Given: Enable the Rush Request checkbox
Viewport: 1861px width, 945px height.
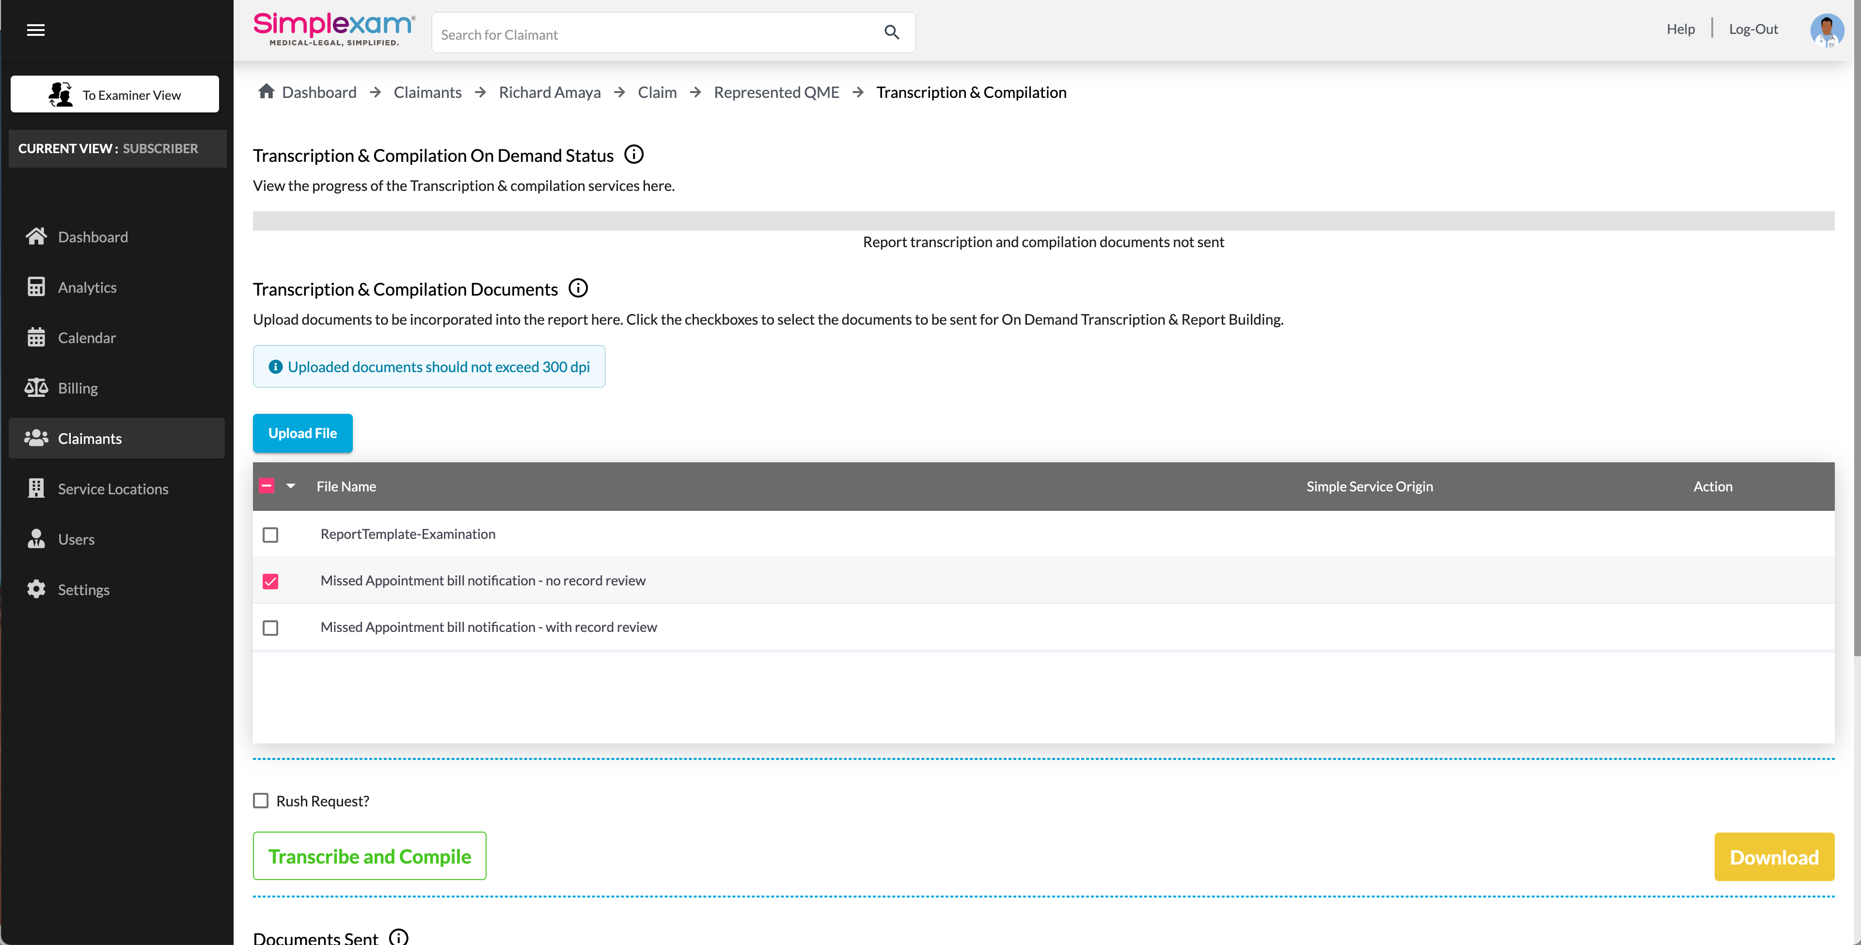Looking at the screenshot, I should pyautogui.click(x=261, y=801).
